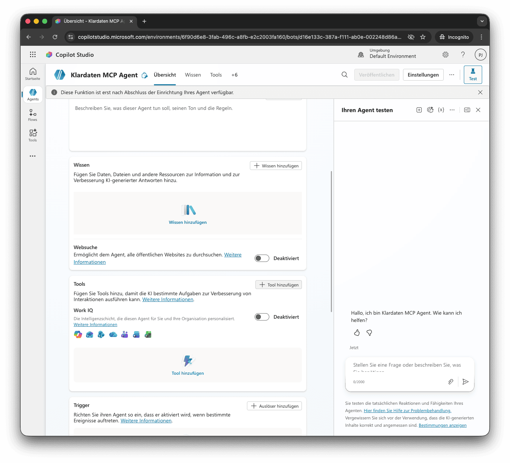
Task: Open the app launcher waffle menu
Action: point(33,55)
